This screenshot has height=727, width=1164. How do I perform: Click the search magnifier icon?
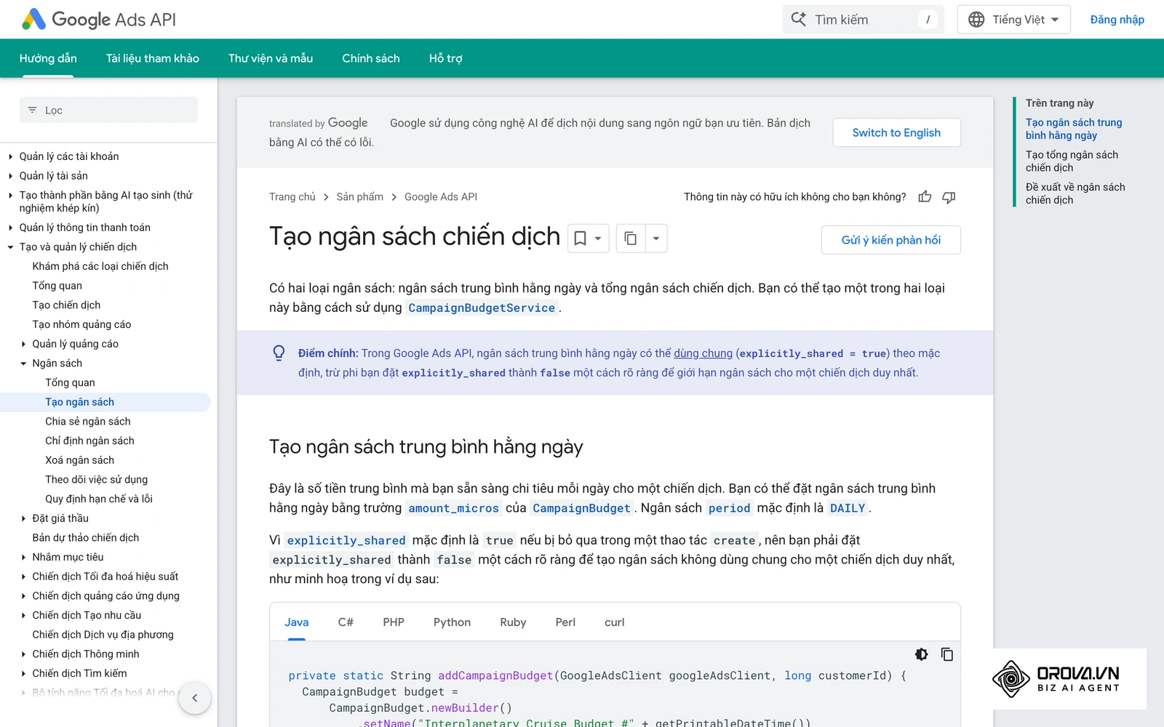coord(798,20)
